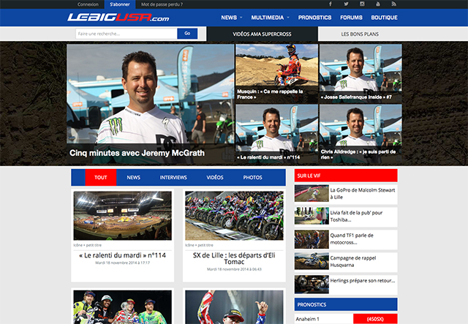The height and width of the screenshot is (324, 468).
Task: Open the Boutique menu item
Action: click(384, 18)
